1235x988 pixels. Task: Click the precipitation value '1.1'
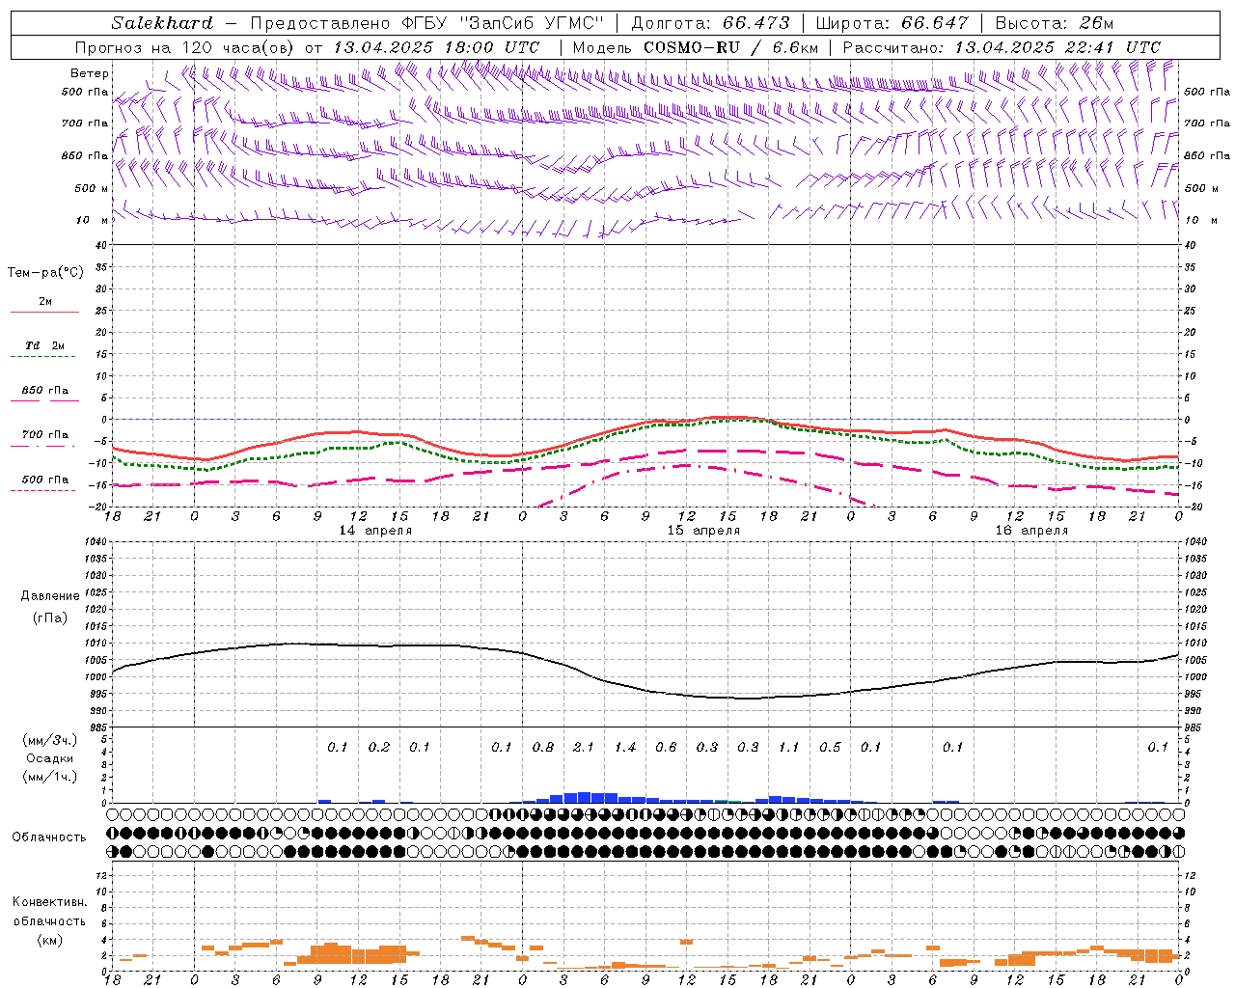pyautogui.click(x=789, y=747)
